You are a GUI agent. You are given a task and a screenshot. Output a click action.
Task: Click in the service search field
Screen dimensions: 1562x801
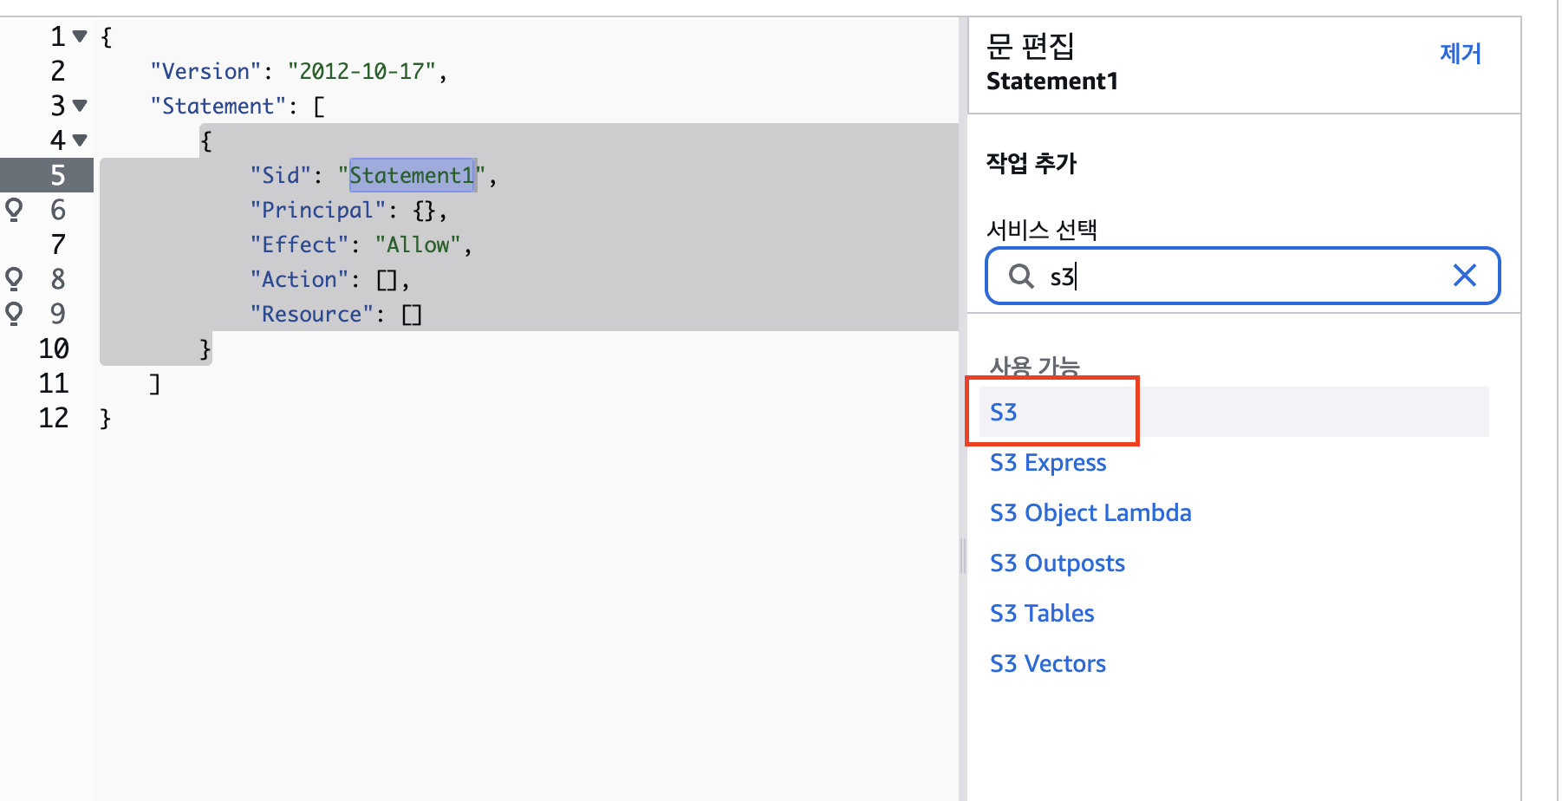pos(1242,276)
